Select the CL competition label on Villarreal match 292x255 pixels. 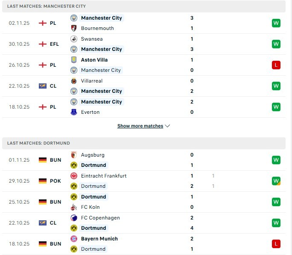pos(53,86)
